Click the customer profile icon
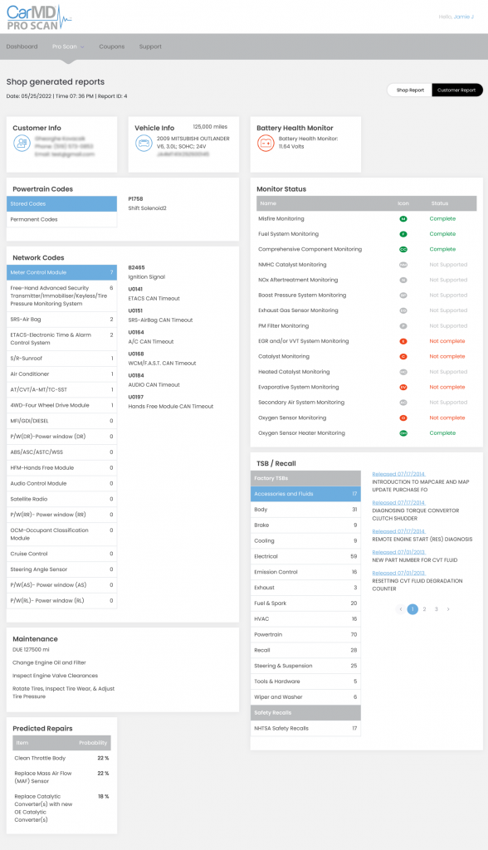The image size is (488, 850). 22,144
